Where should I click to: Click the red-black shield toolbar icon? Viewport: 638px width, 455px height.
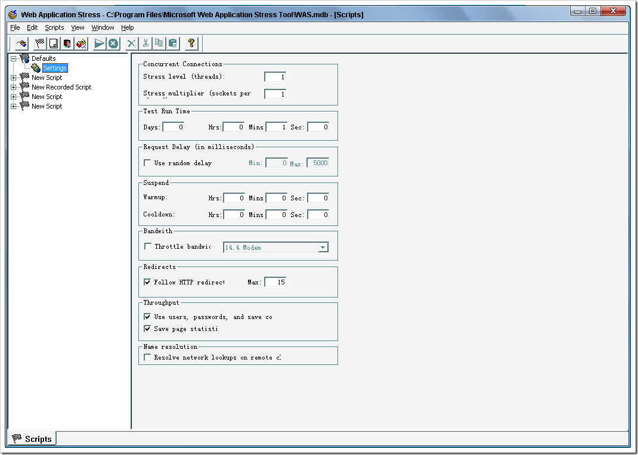click(67, 43)
